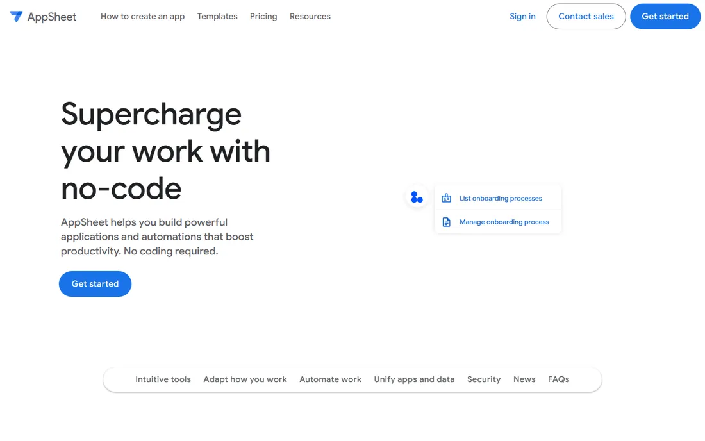Click the AppSheet helps you build paragraph
This screenshot has height=441, width=705.
click(x=157, y=237)
